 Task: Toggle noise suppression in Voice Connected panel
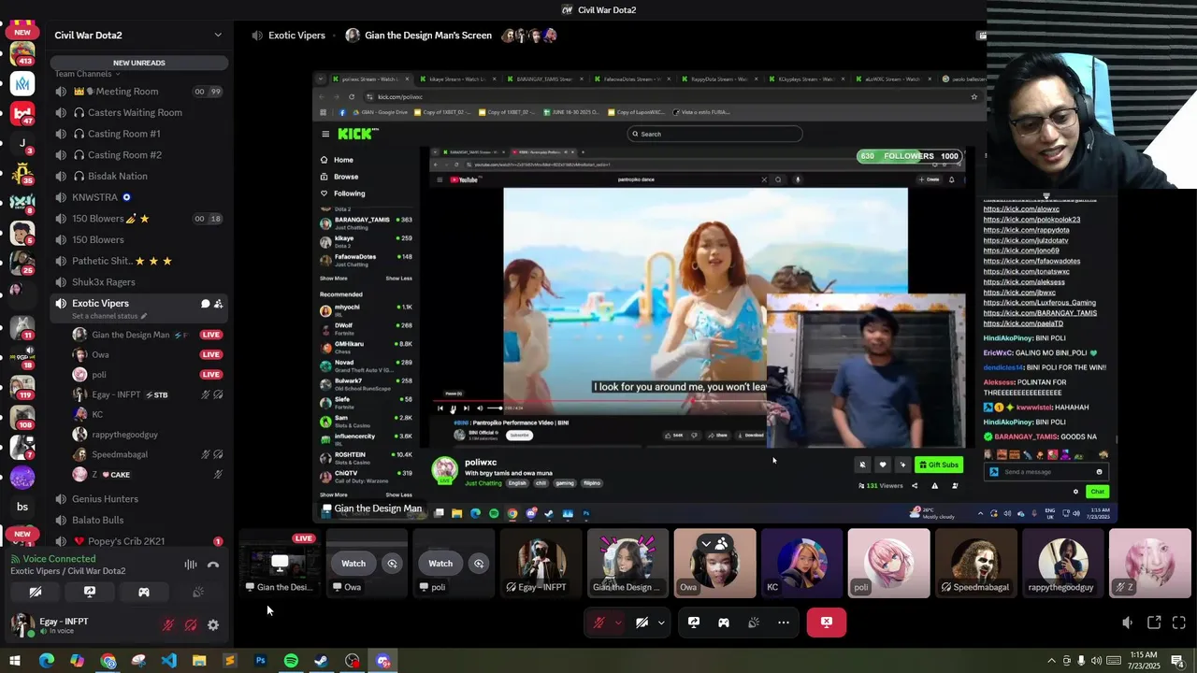coord(191,565)
